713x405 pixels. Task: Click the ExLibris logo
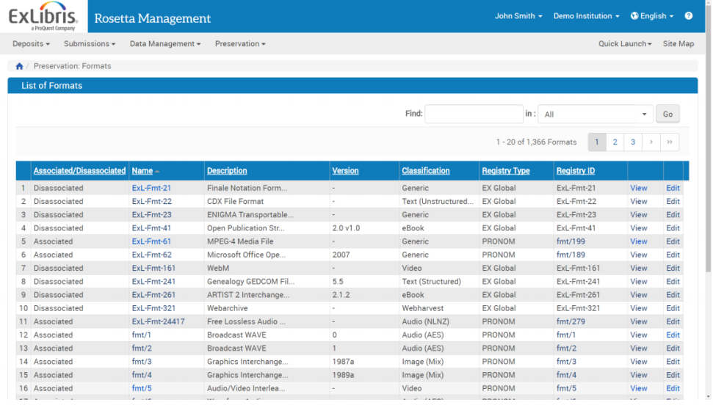[43, 16]
